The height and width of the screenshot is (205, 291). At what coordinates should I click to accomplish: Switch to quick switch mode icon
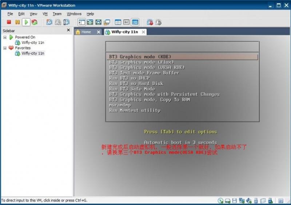click(x=90, y=22)
